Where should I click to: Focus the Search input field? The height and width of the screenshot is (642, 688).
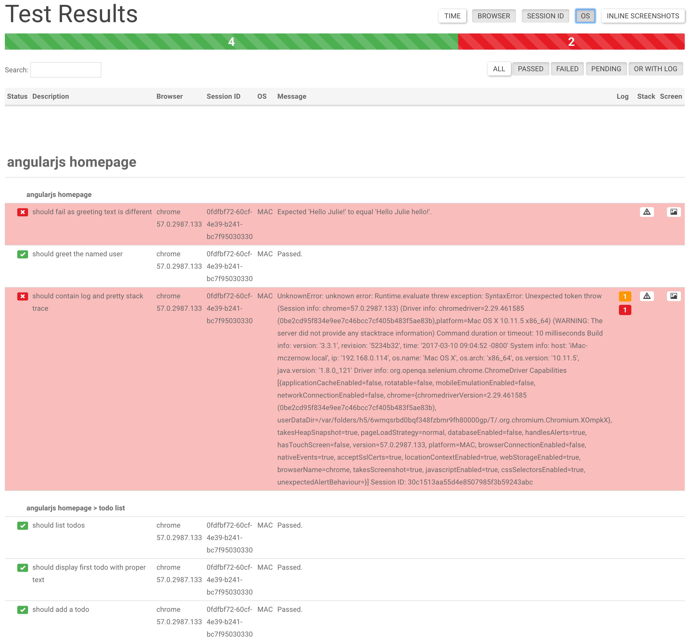coord(66,70)
